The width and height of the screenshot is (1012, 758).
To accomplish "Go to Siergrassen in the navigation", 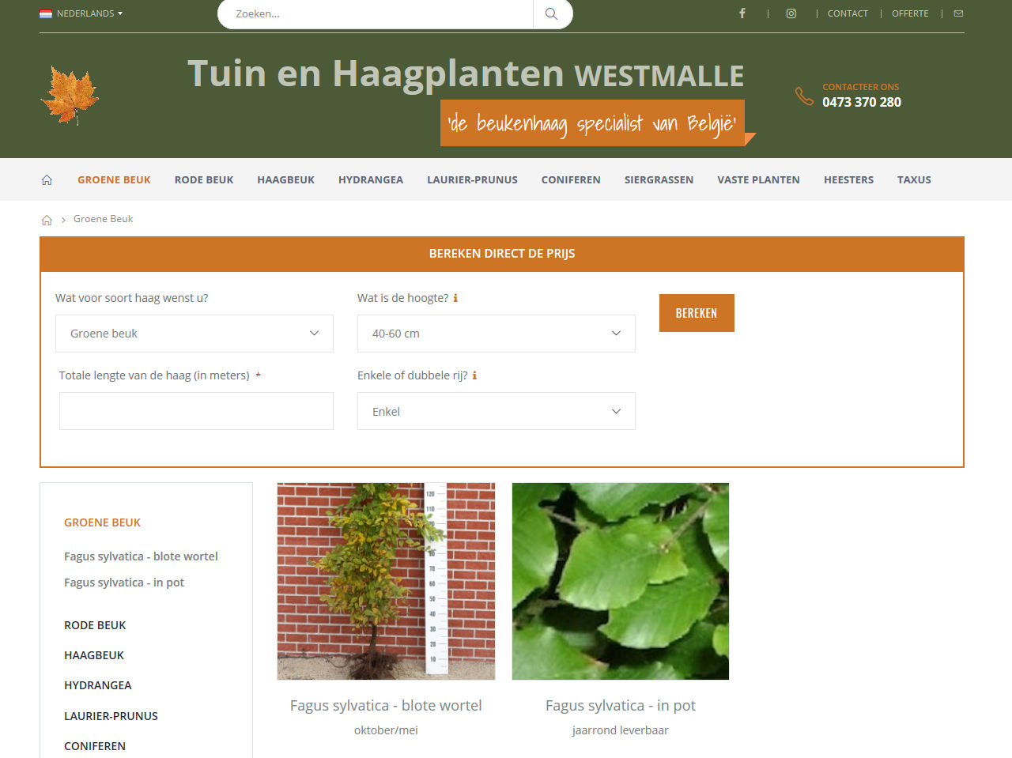I will point(659,179).
